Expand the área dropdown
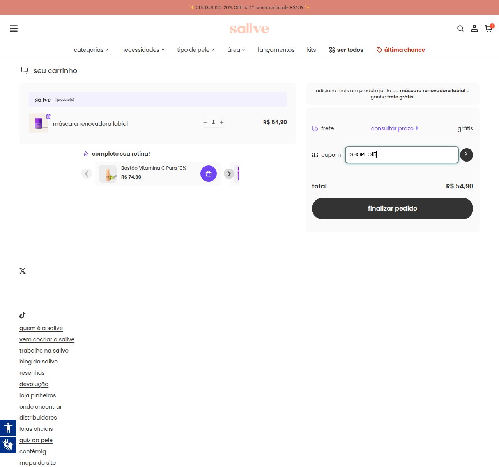Image resolution: width=499 pixels, height=467 pixels. [236, 50]
